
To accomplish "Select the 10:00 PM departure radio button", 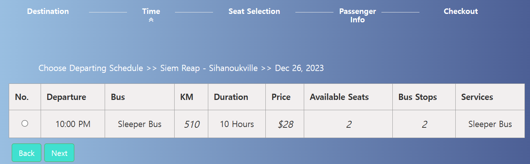I will tap(25, 123).
